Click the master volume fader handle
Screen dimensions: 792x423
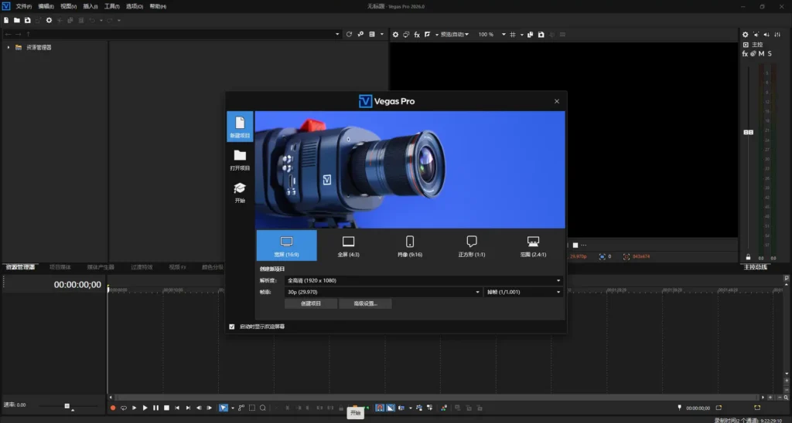[x=748, y=132]
